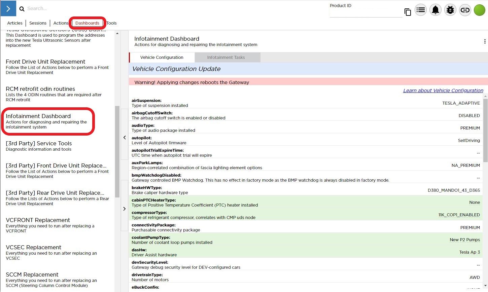This screenshot has height=292, width=488.
Task: Copy the Product ID with copy icon
Action: click(408, 12)
